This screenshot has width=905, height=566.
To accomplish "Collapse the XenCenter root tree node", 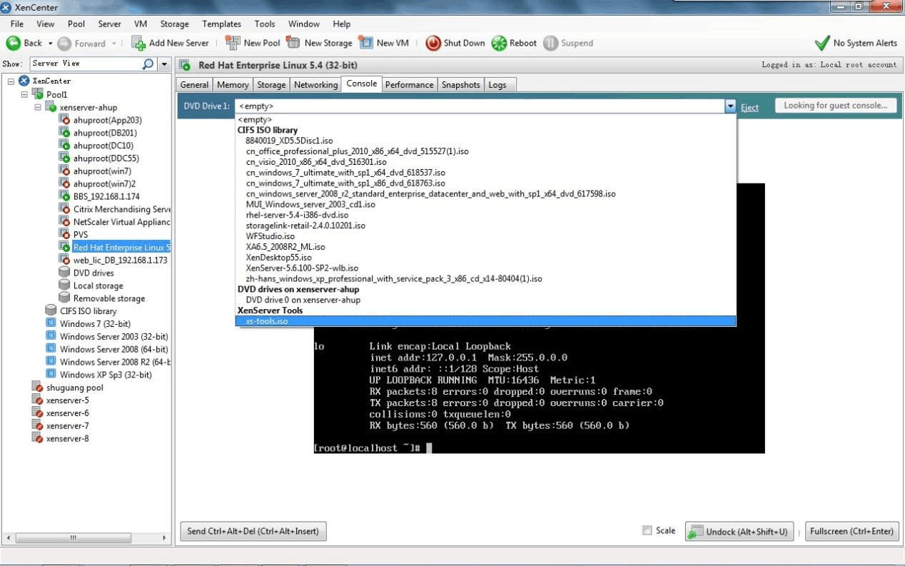I will tap(11, 81).
